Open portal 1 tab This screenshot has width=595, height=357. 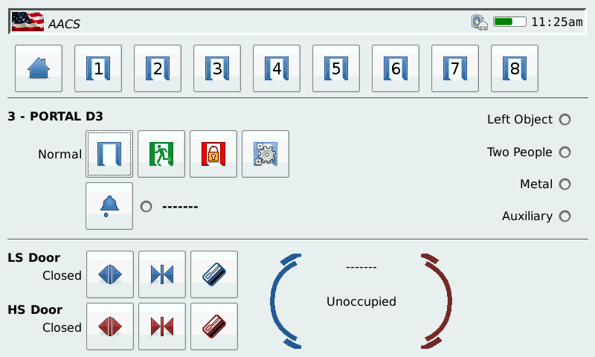pos(98,68)
